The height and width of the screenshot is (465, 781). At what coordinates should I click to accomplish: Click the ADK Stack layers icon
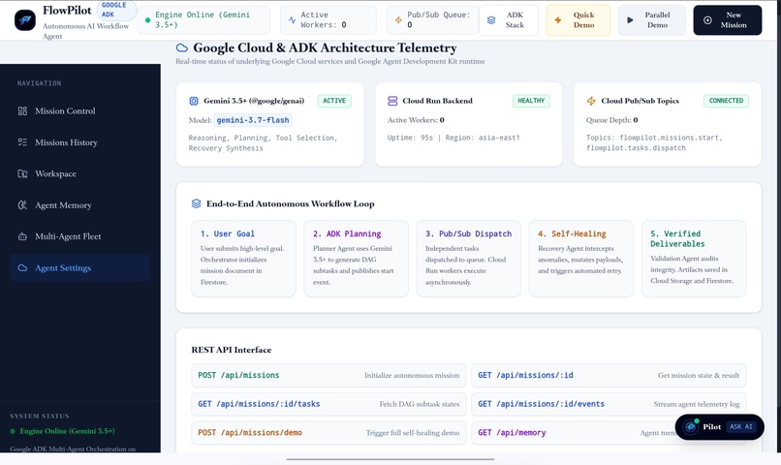tap(491, 20)
